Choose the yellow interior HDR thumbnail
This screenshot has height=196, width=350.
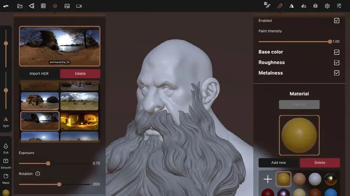point(79,121)
